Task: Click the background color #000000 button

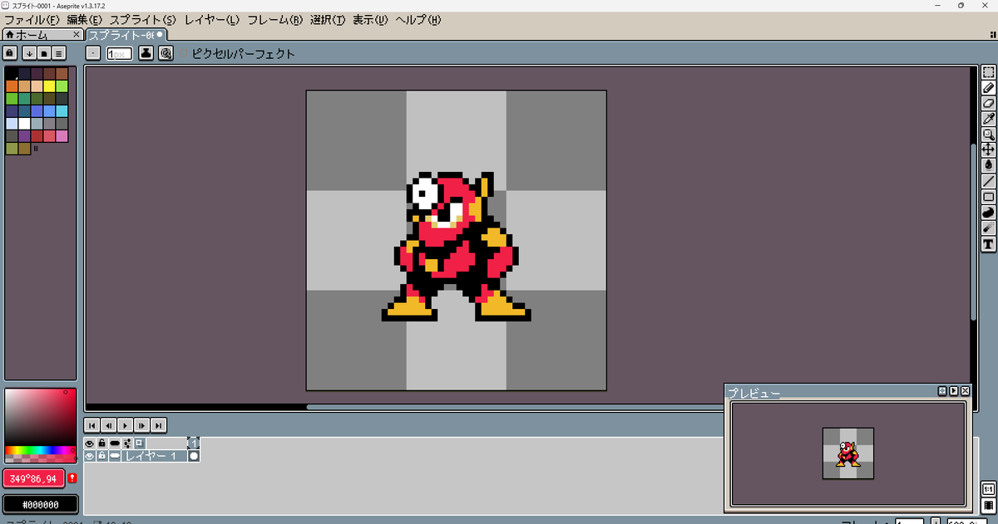Action: click(40, 504)
